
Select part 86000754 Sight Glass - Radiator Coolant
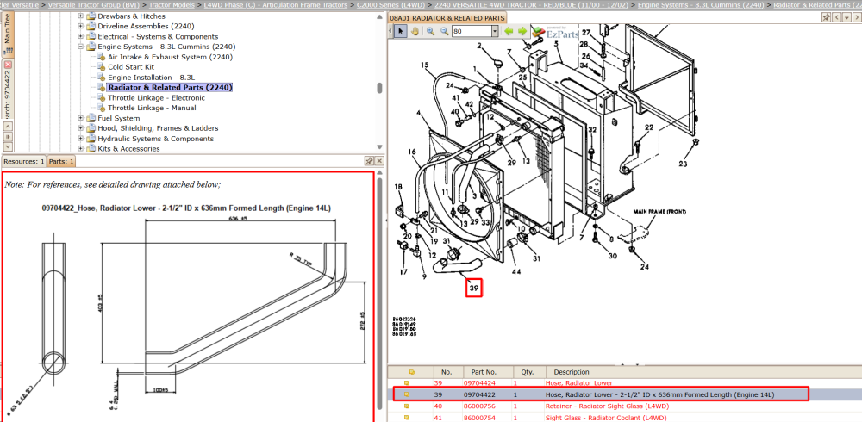[x=625, y=419]
